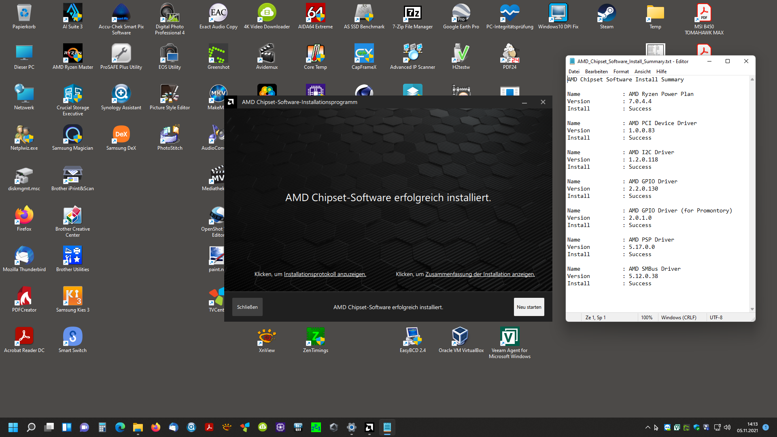
Task: Open the Greenshot desktop shortcut
Action: click(218, 53)
